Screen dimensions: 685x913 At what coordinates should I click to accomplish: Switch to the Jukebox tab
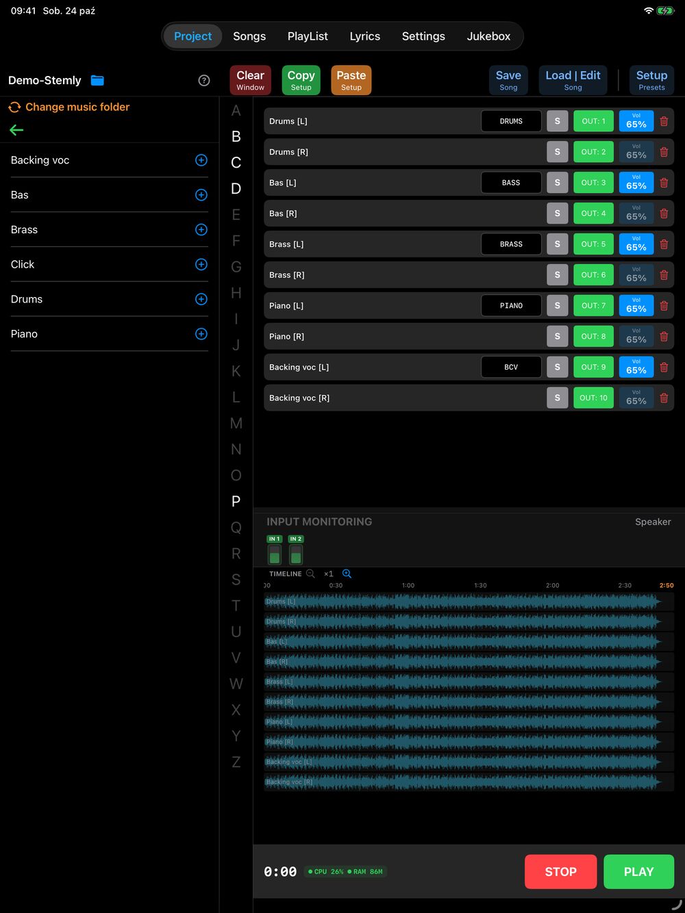(x=488, y=36)
